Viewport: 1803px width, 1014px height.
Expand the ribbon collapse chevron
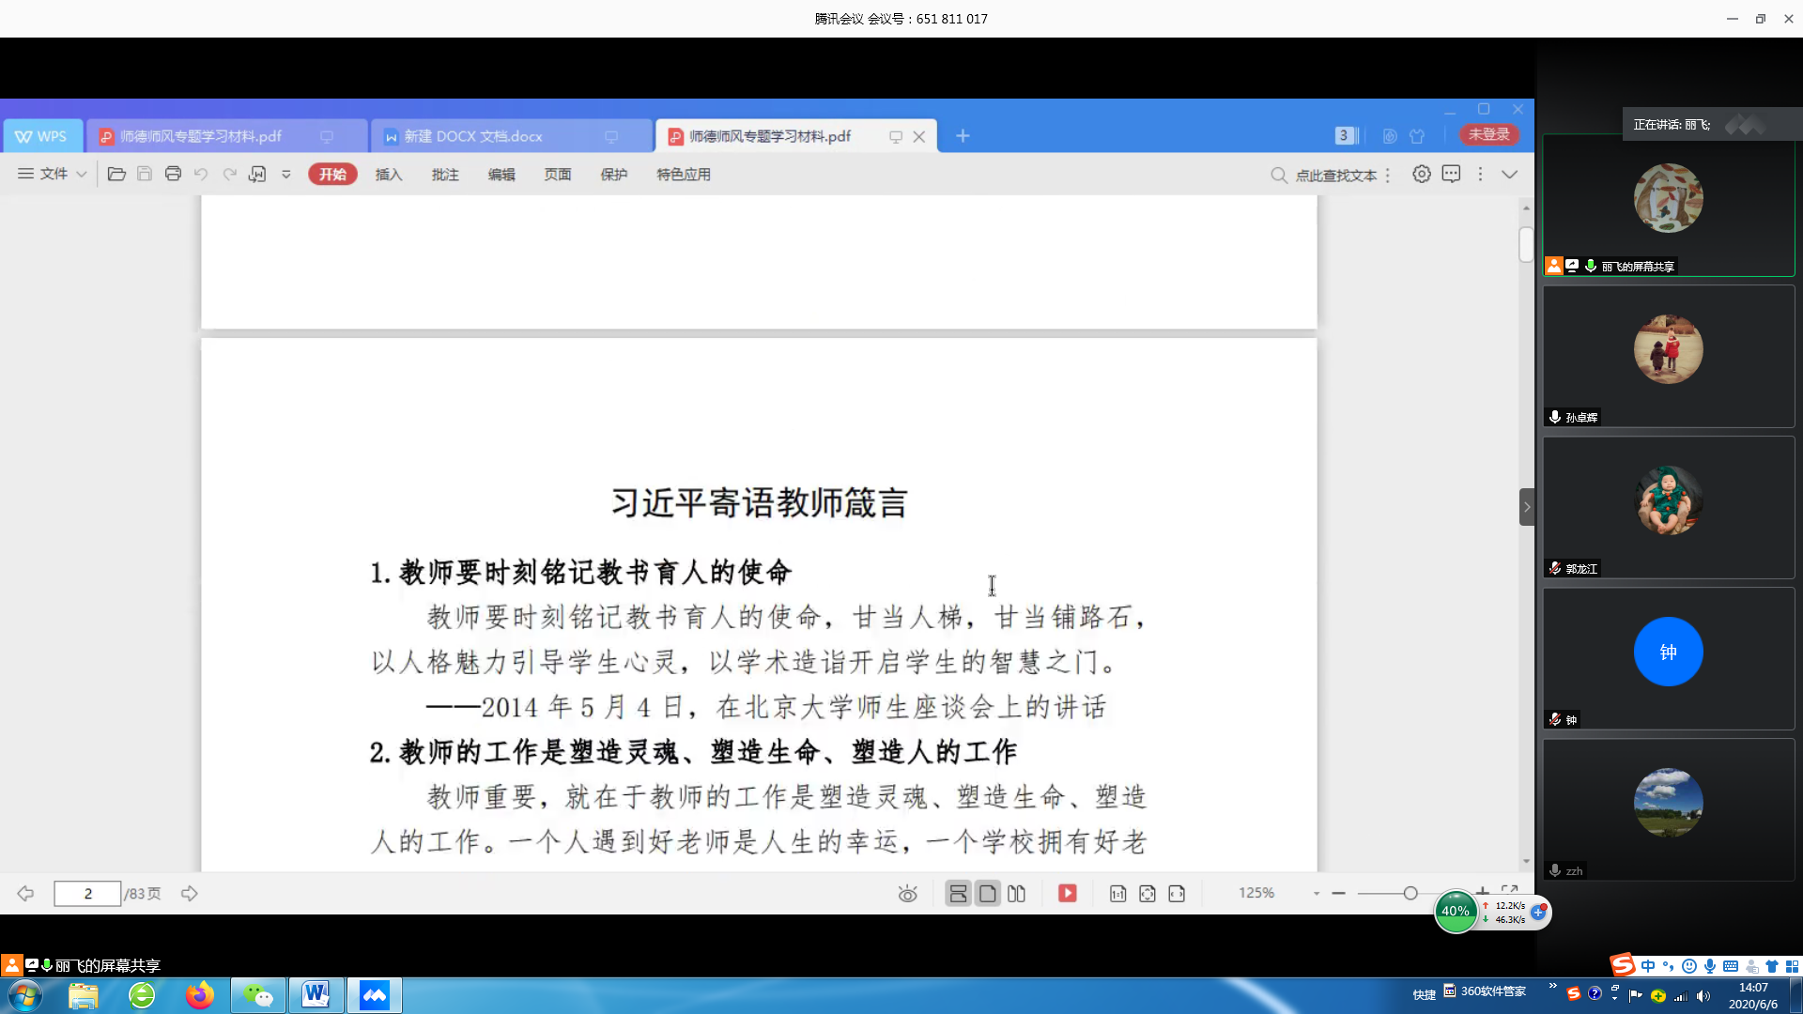[1510, 175]
